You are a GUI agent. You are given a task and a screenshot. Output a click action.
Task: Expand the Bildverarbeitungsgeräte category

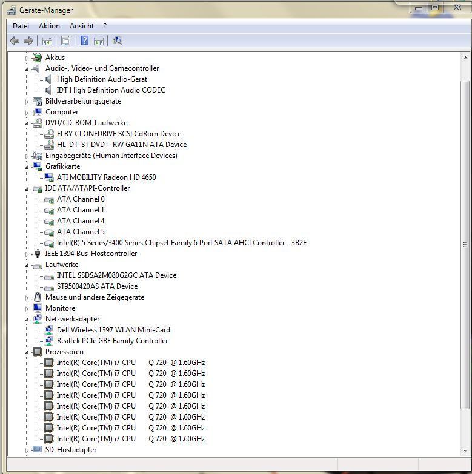pos(27,102)
